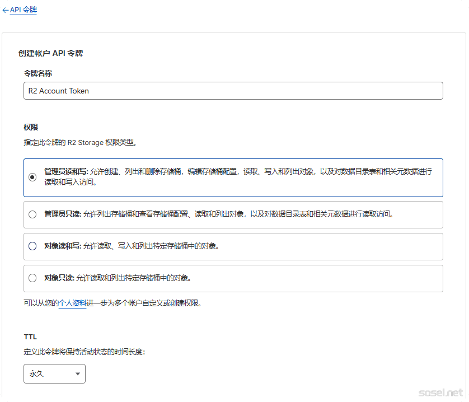Go back via the API 令牌 link
The height and width of the screenshot is (402, 469).
24,10
